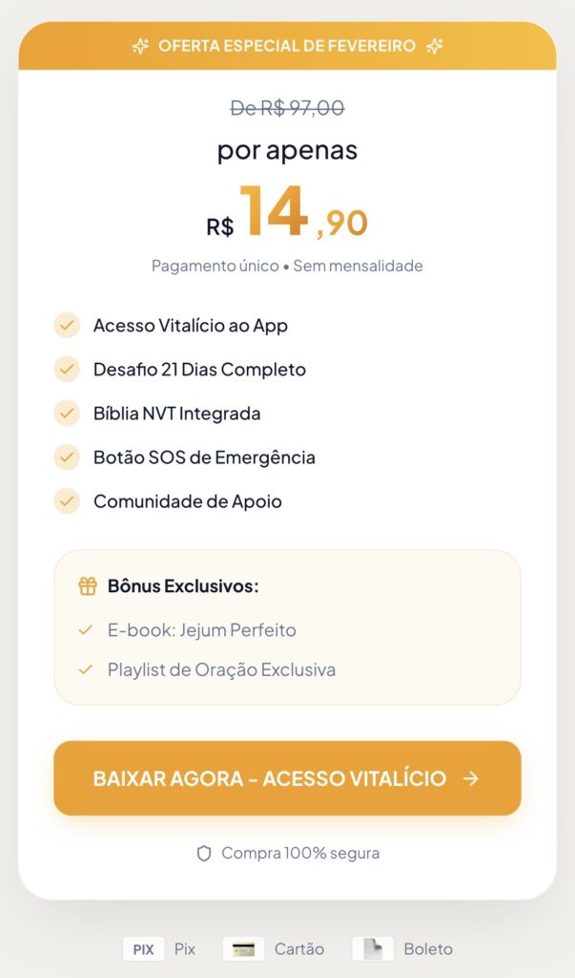Viewport: 575px width, 978px height.
Task: Click the Boleto document icon
Action: [x=374, y=948]
